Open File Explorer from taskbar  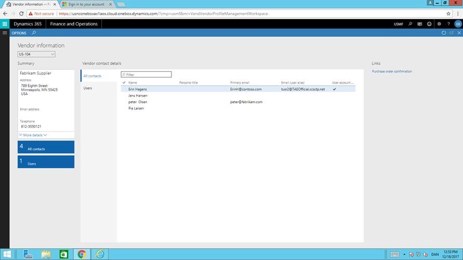[x=46, y=254]
